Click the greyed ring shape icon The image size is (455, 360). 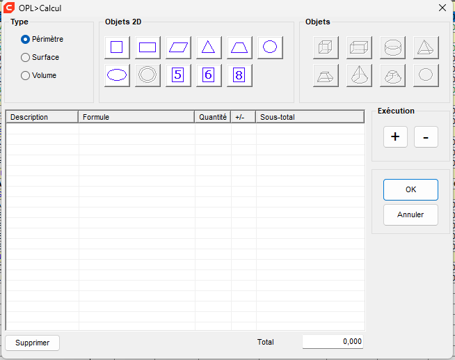[147, 75]
